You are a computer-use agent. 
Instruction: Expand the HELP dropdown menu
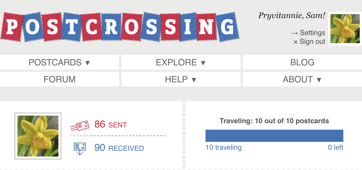tap(181, 79)
